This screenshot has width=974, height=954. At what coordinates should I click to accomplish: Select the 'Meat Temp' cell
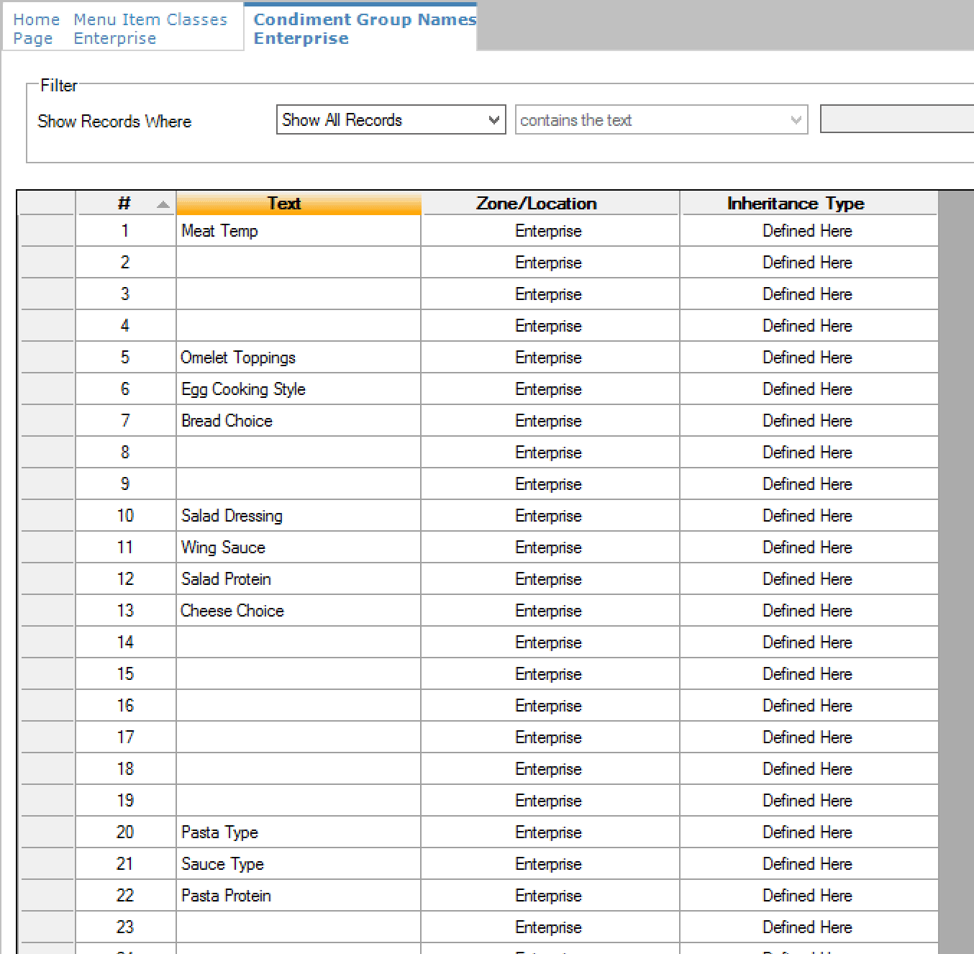point(299,231)
